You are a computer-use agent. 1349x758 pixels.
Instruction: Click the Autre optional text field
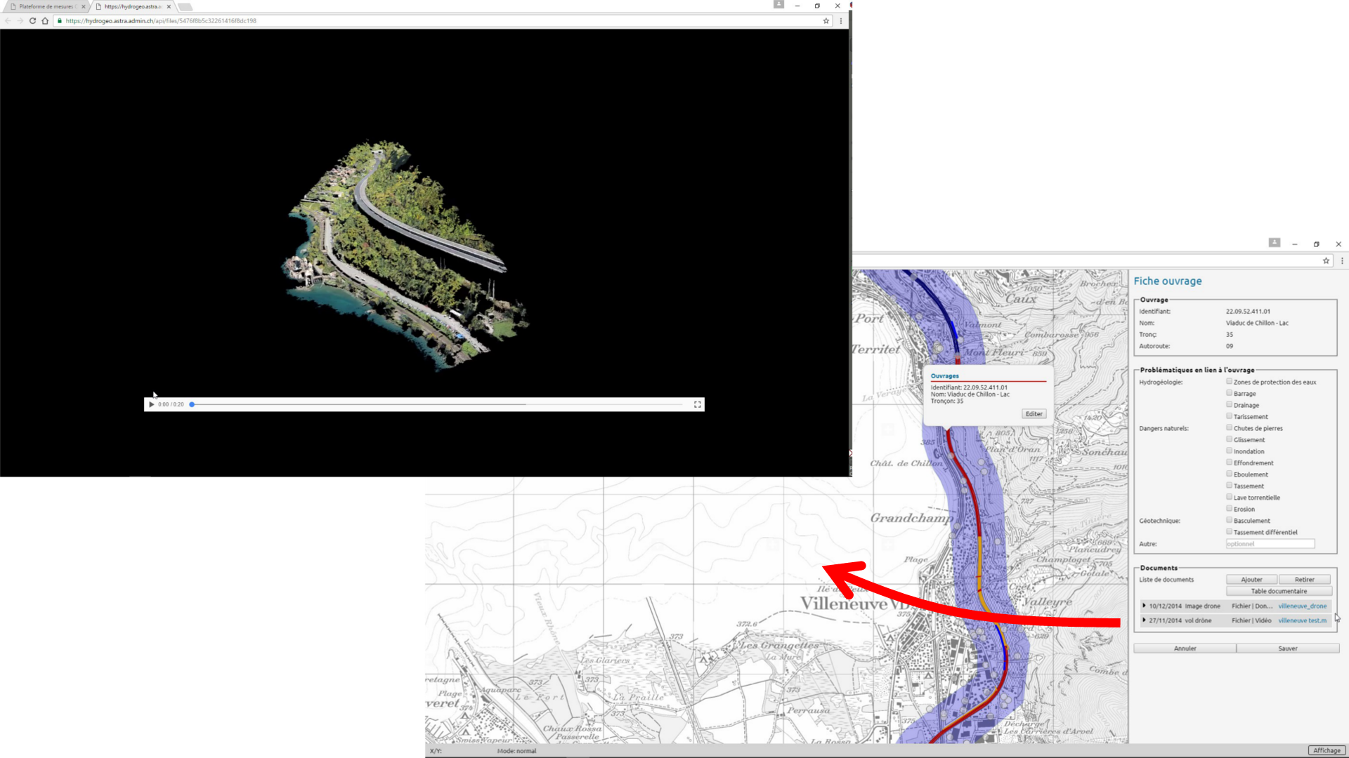click(1270, 544)
